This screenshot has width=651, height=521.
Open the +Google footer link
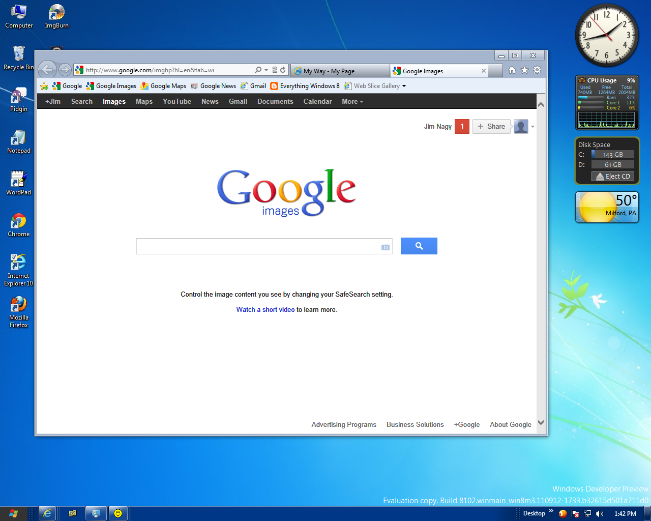click(x=467, y=424)
